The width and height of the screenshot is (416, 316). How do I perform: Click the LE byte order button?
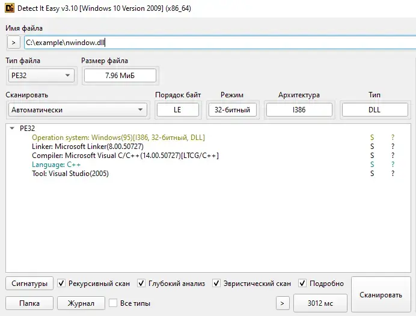(x=177, y=110)
